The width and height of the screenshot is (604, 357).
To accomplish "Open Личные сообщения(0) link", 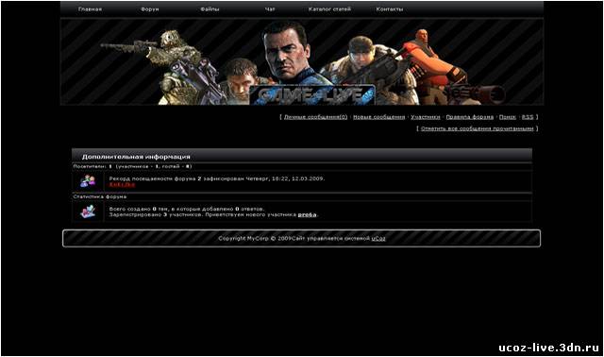I will [316, 117].
